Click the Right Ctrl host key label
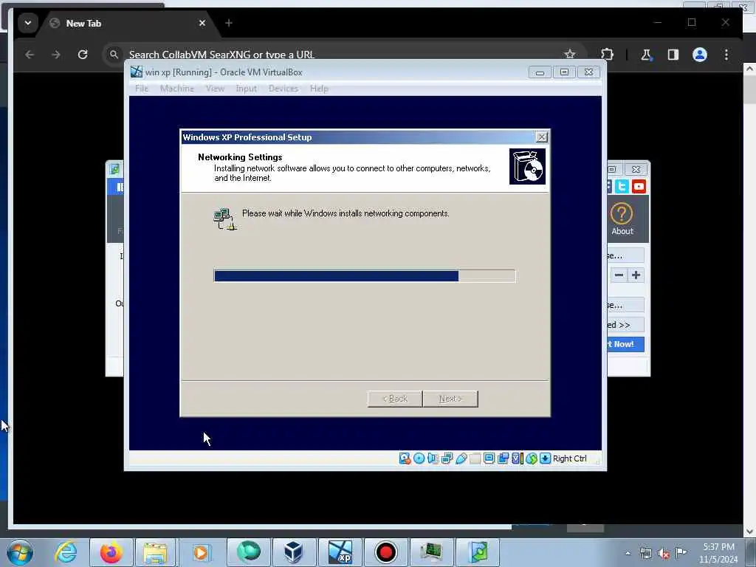 pyautogui.click(x=569, y=458)
